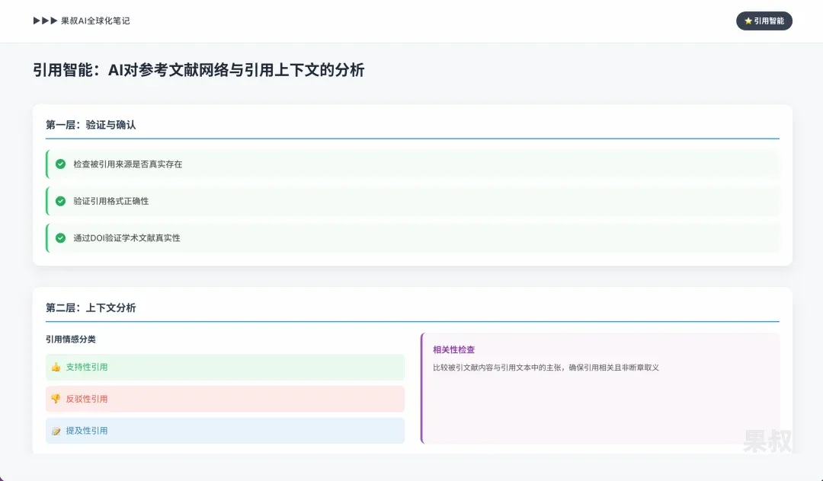This screenshot has height=481, width=823.
Task: Click the triple play arrows logo icon
Action: click(x=45, y=21)
